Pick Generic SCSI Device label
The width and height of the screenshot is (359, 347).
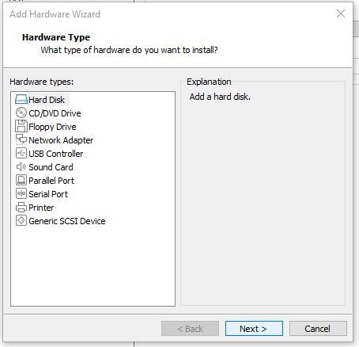(x=67, y=221)
